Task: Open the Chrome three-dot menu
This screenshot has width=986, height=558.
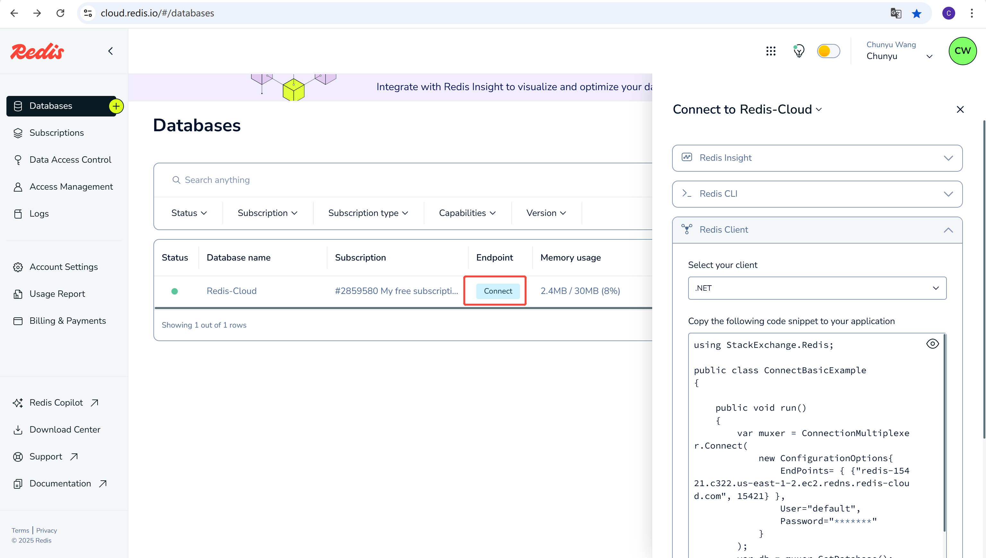Action: tap(972, 13)
